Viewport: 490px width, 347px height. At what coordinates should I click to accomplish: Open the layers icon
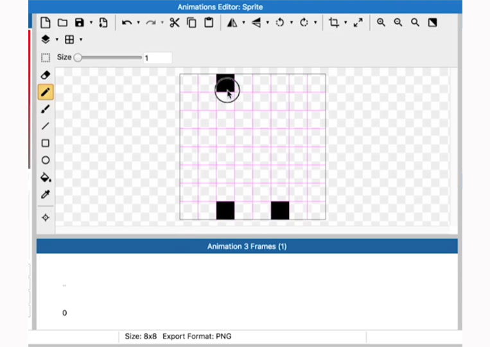[x=46, y=39]
